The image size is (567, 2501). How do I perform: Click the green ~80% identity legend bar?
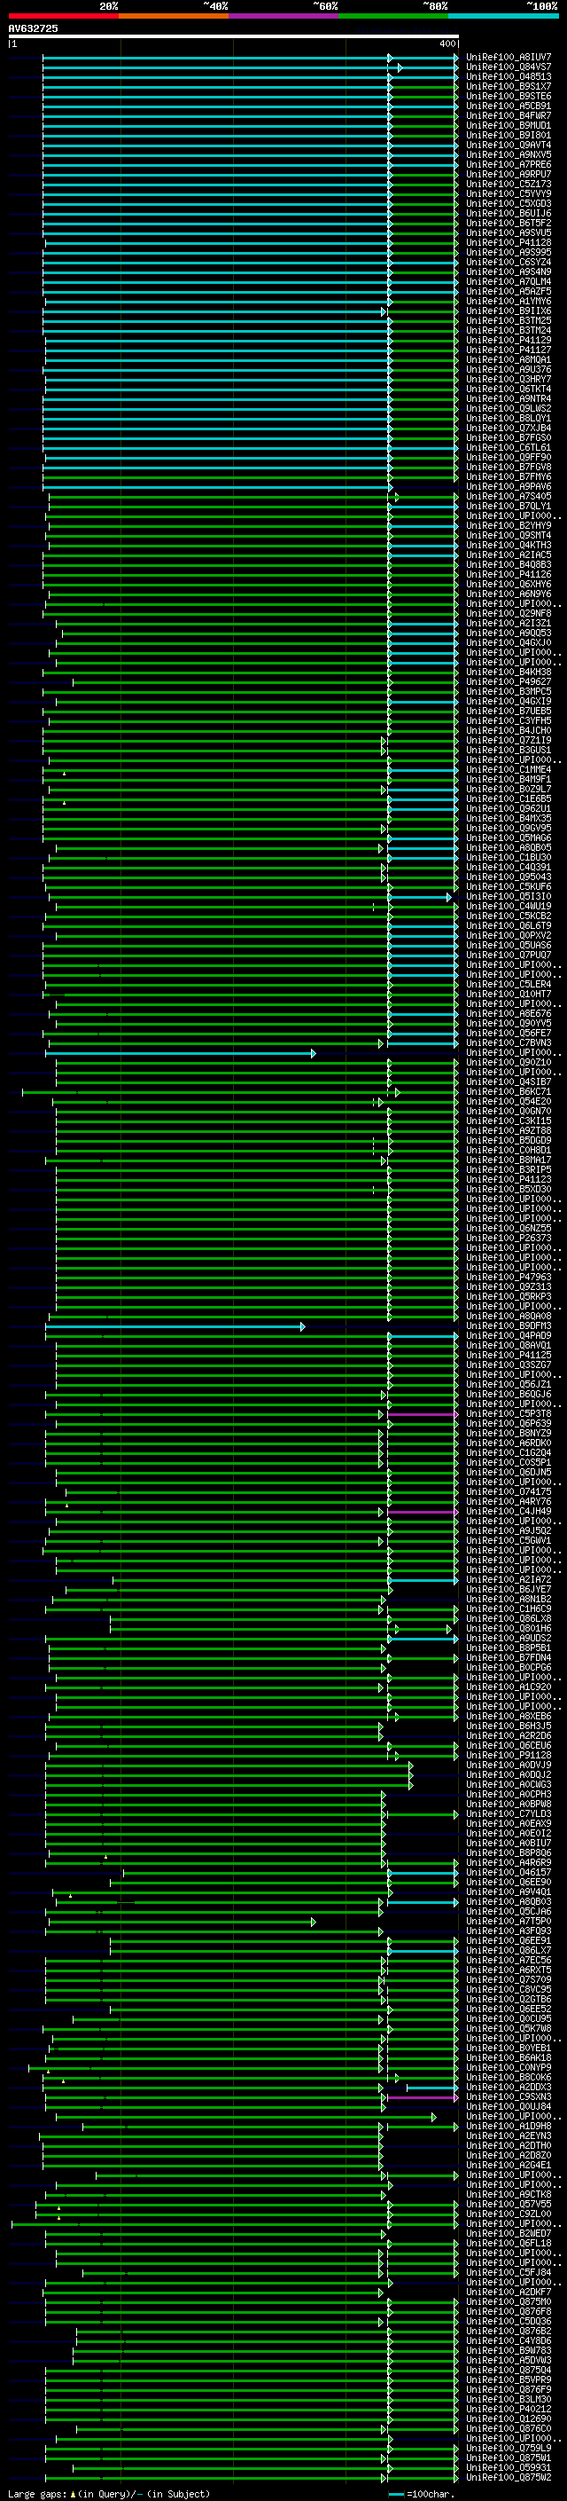click(x=393, y=16)
